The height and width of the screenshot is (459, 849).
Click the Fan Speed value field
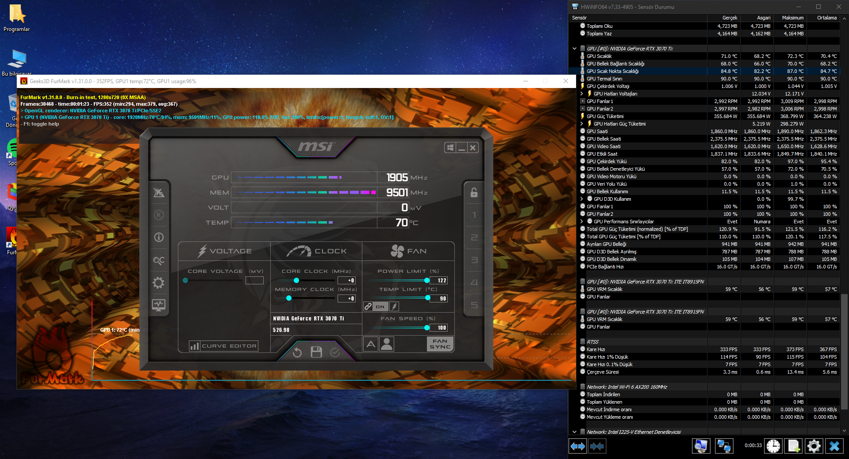(439, 328)
